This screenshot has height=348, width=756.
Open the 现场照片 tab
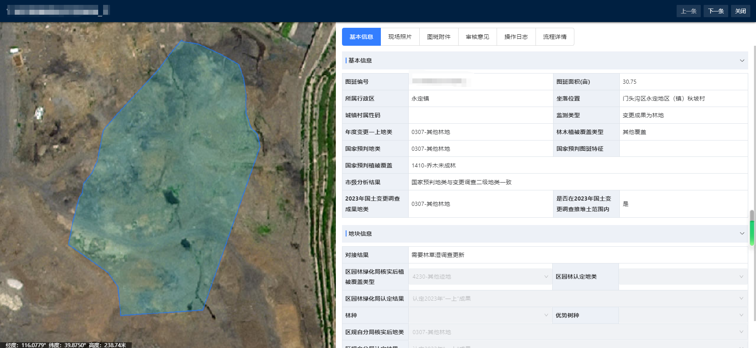coord(400,37)
